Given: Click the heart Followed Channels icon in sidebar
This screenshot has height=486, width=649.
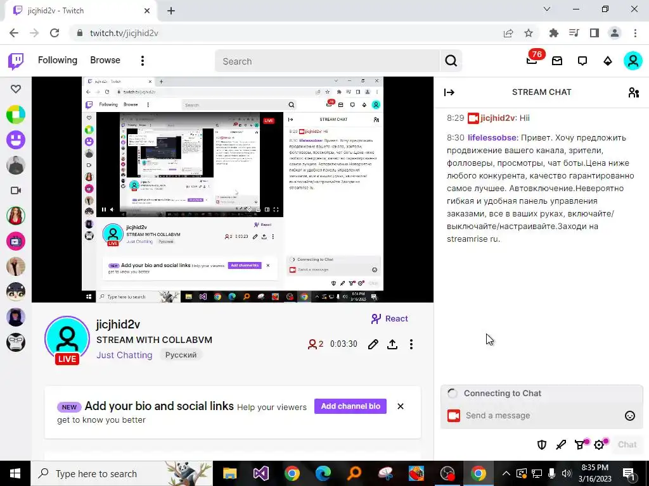Looking at the screenshot, I should [x=16, y=89].
